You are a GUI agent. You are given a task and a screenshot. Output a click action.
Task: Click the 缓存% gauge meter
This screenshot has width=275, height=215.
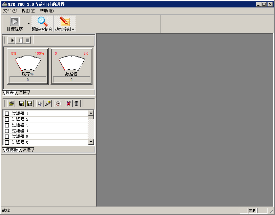pyautogui.click(x=28, y=67)
